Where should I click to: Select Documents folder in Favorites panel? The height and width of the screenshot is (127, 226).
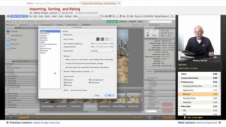pyautogui.click(x=8, y=44)
